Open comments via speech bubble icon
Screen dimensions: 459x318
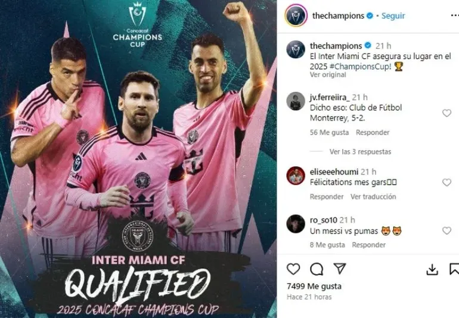pos(317,269)
